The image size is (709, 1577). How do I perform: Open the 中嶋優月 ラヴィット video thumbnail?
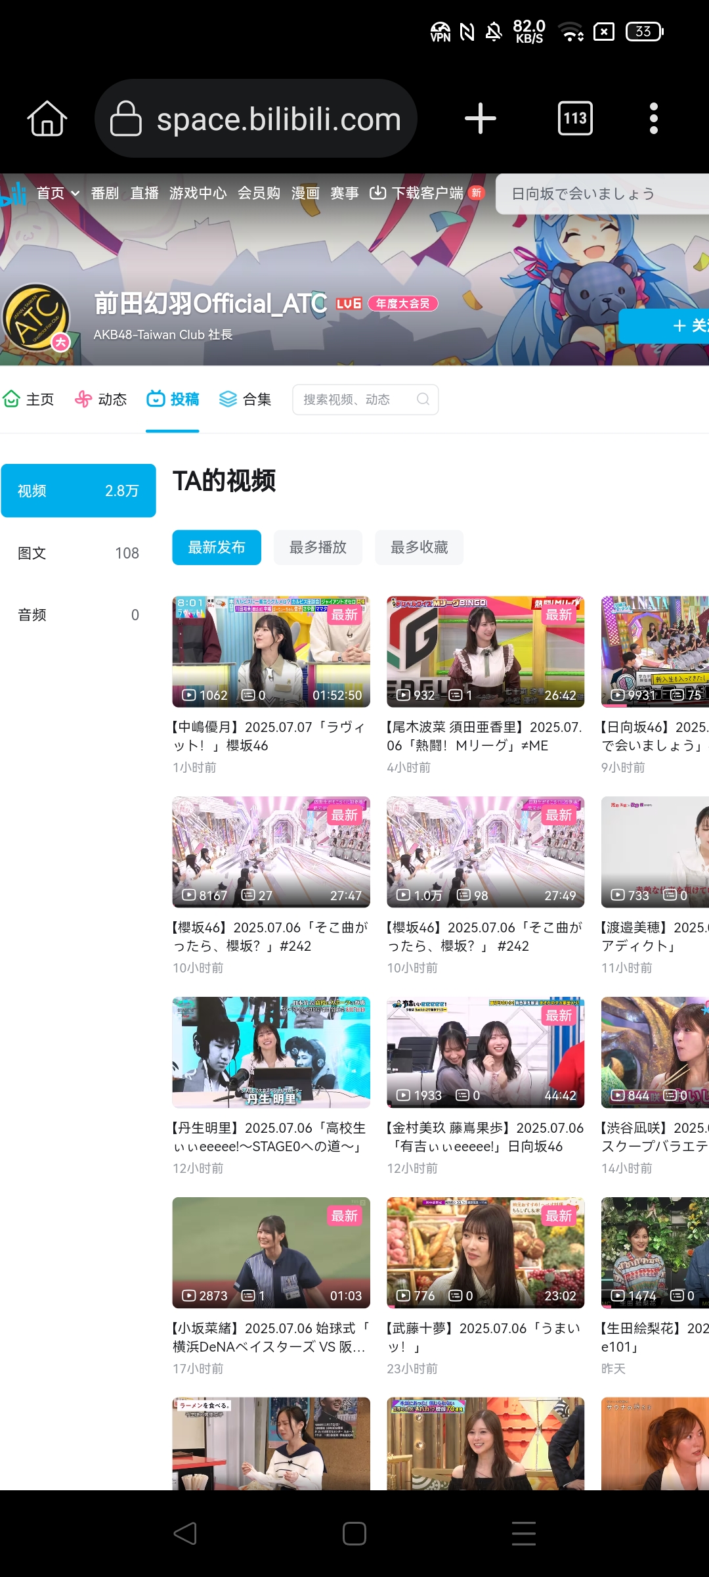pyautogui.click(x=271, y=652)
